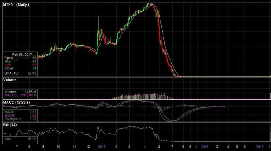Viewport: 271px width, 151px height.
Task: Select the Volume panel label
Action: click(x=10, y=80)
